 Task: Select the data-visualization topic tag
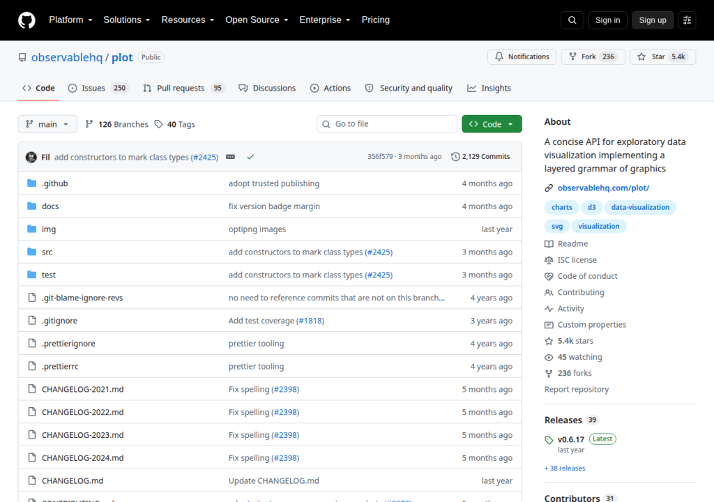[x=640, y=207]
